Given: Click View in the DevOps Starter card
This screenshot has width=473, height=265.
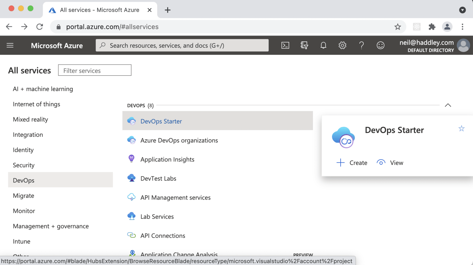Looking at the screenshot, I should click(x=390, y=163).
